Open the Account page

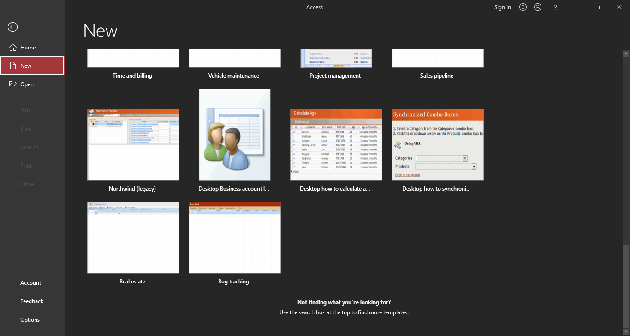30,283
